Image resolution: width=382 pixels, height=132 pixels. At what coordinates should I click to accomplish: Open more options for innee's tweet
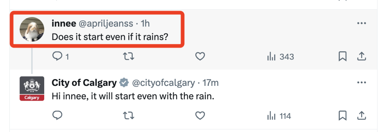click(361, 23)
